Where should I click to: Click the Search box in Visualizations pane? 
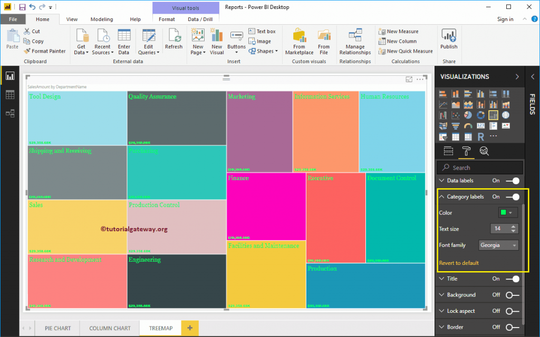[479, 166]
